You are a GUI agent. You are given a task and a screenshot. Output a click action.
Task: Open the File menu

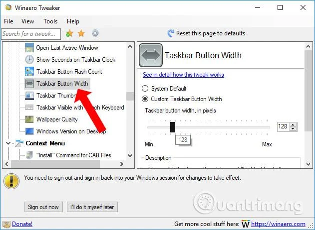point(8,21)
